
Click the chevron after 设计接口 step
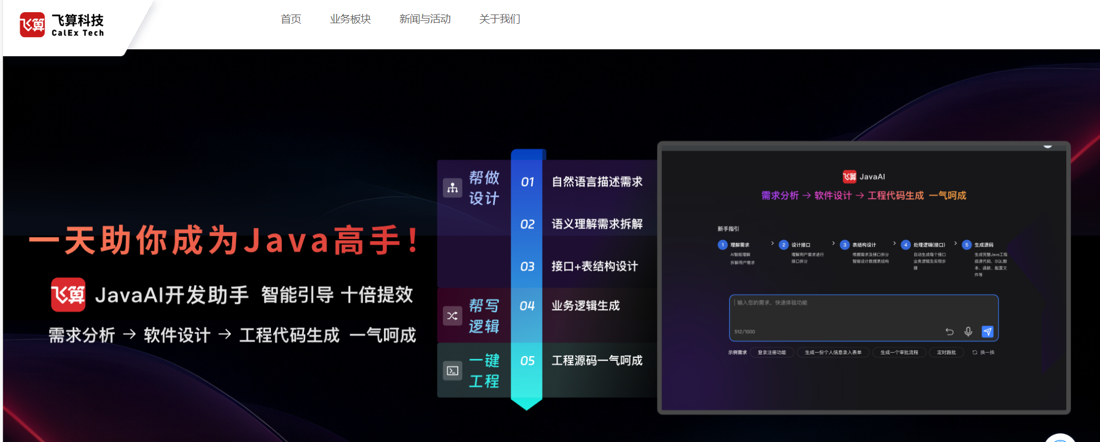834,244
